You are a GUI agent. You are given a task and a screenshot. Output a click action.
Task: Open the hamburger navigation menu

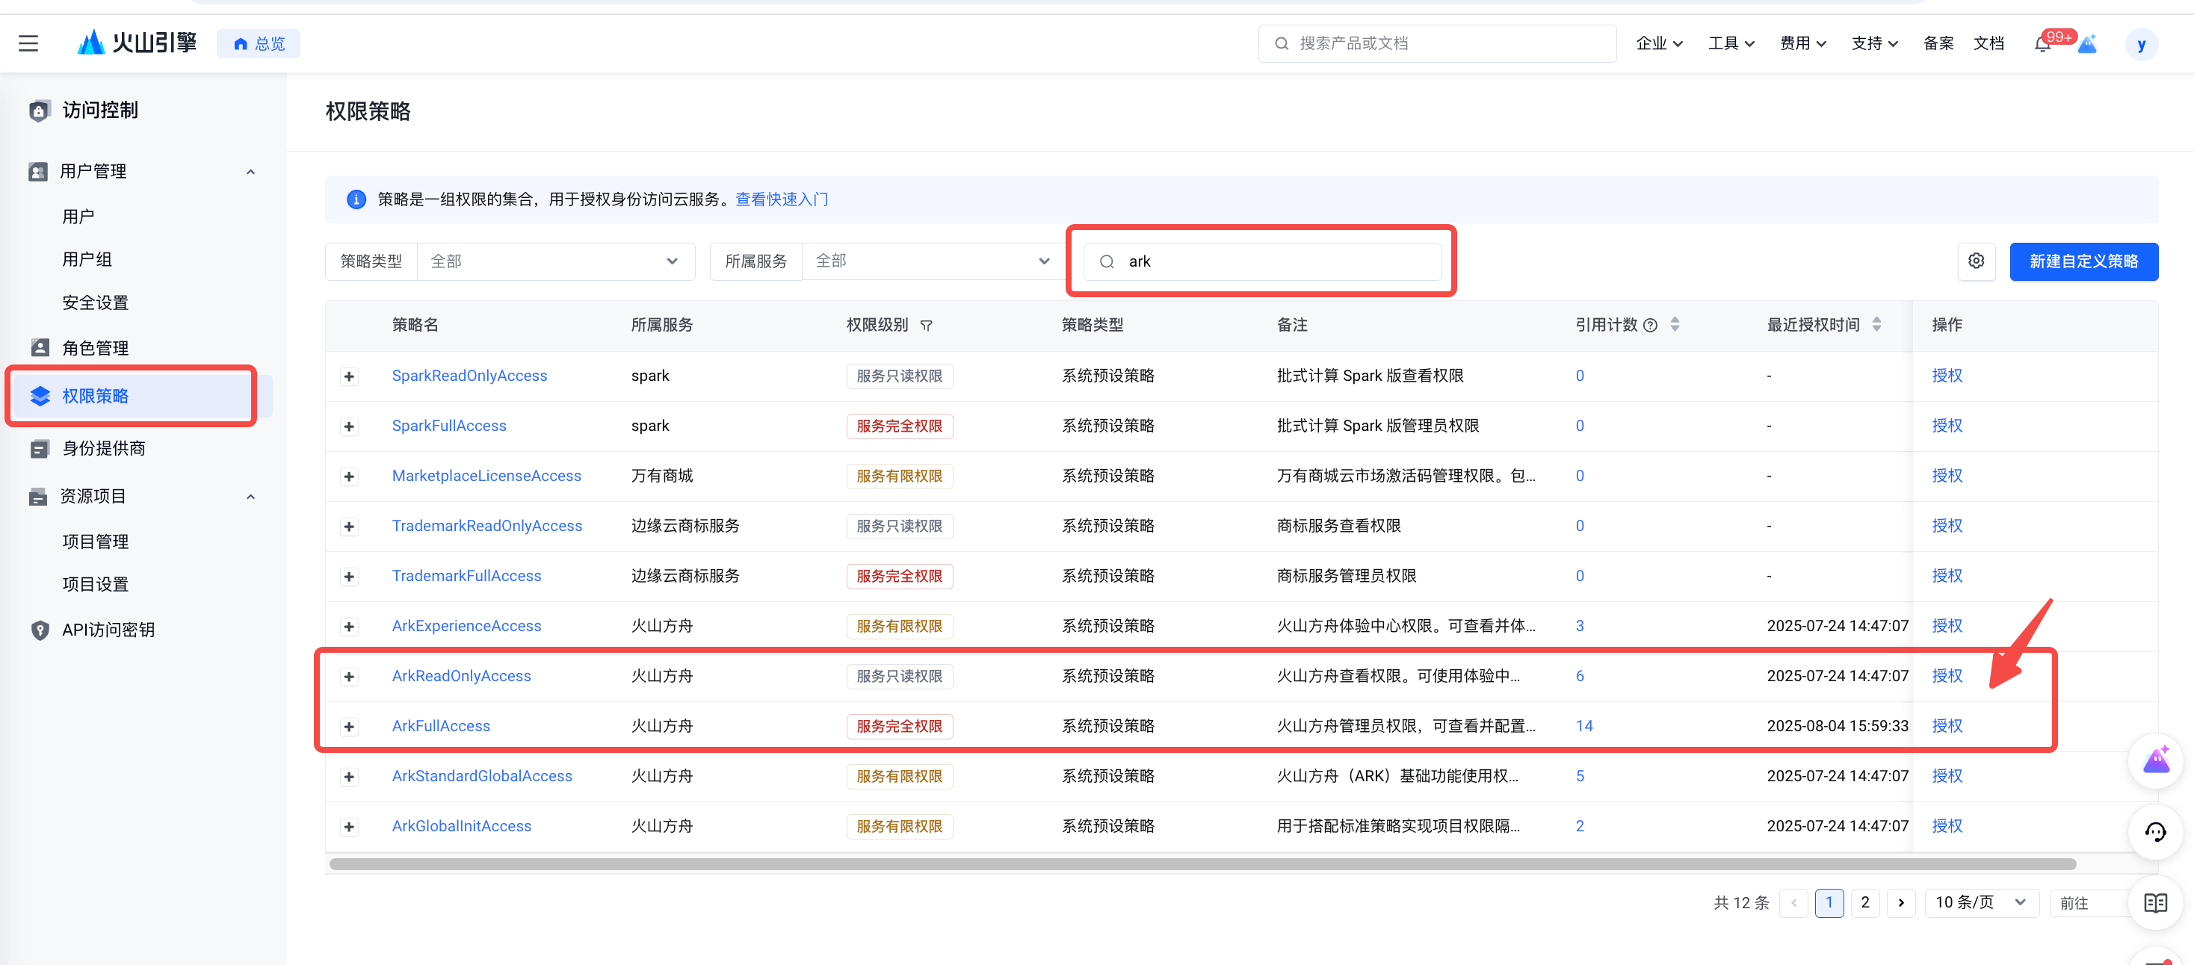pyautogui.click(x=28, y=43)
